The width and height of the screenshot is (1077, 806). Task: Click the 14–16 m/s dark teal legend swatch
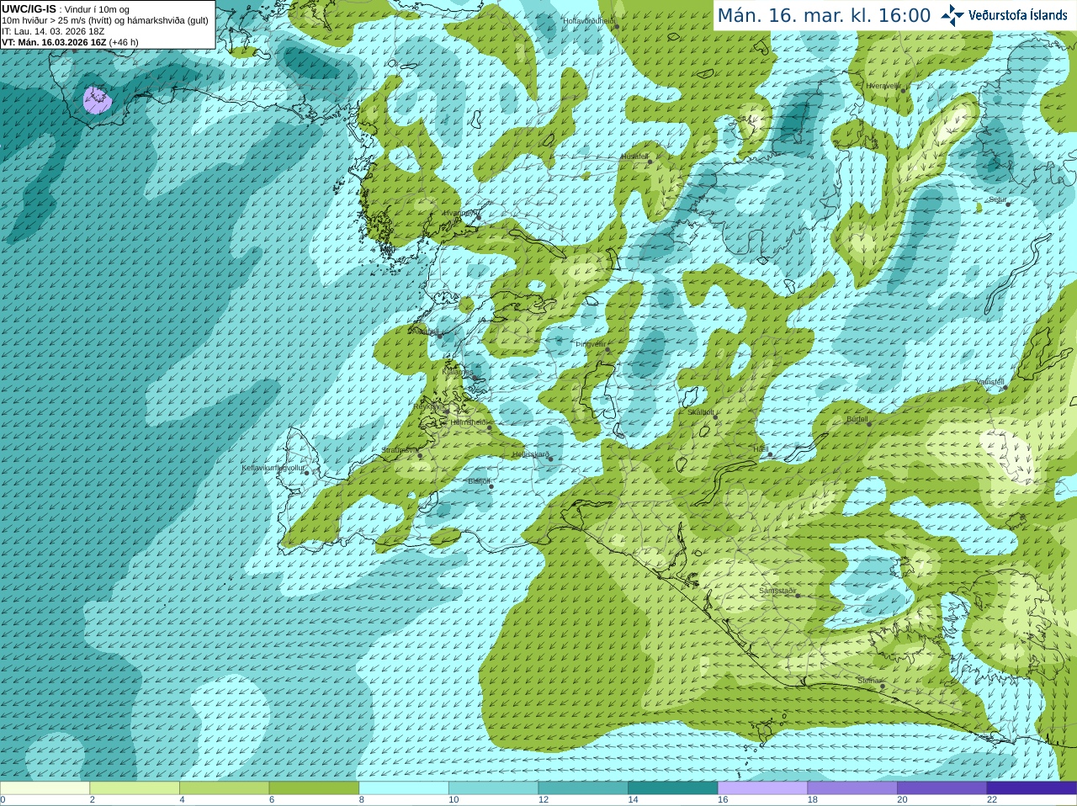(672, 788)
